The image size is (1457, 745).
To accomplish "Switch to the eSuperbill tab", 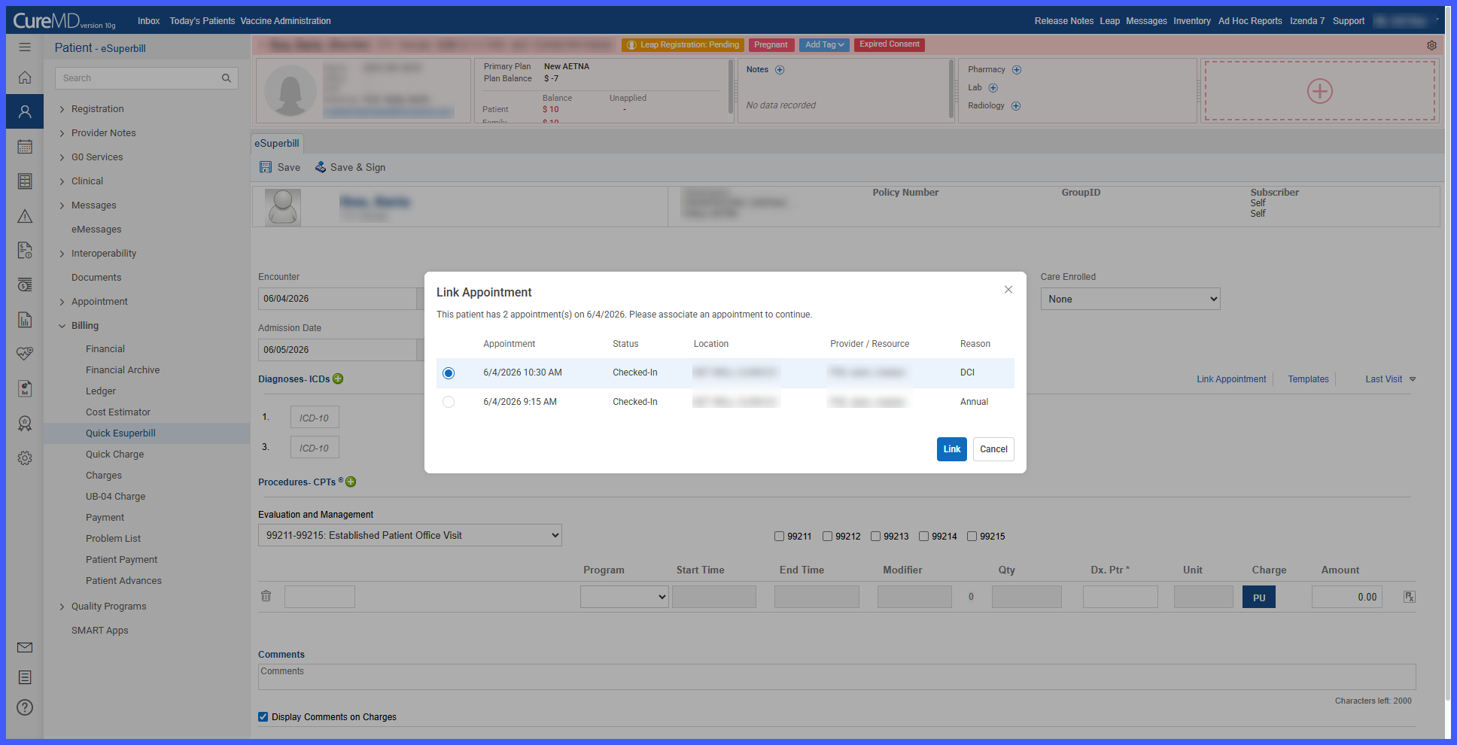I will (277, 143).
